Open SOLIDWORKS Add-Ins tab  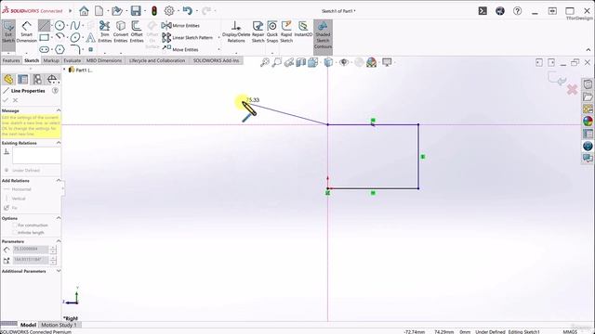216,60
